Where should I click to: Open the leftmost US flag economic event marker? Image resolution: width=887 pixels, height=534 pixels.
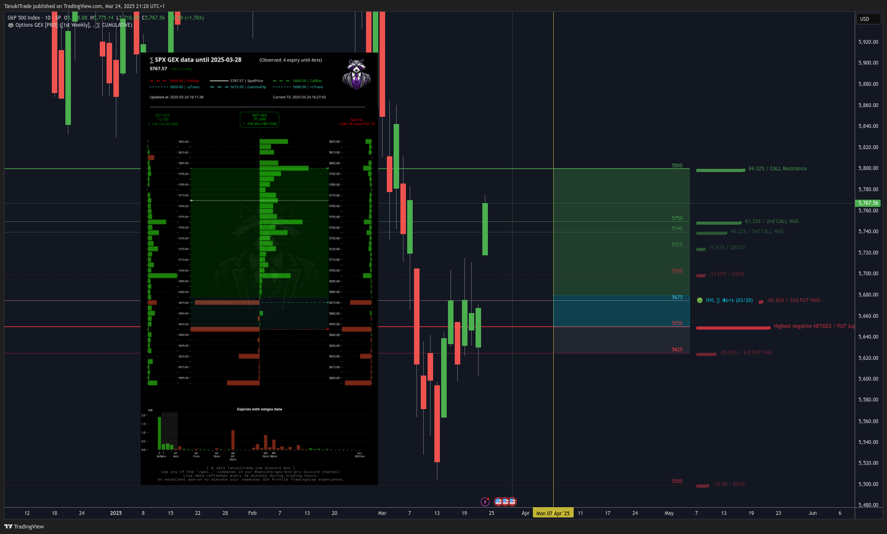[x=498, y=502]
